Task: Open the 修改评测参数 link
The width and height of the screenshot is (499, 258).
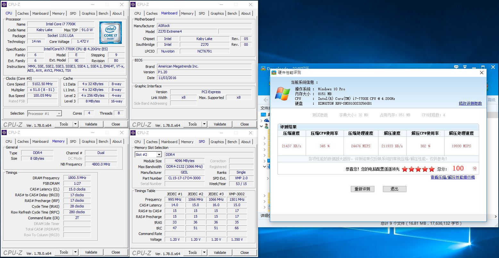Action: click(470, 103)
